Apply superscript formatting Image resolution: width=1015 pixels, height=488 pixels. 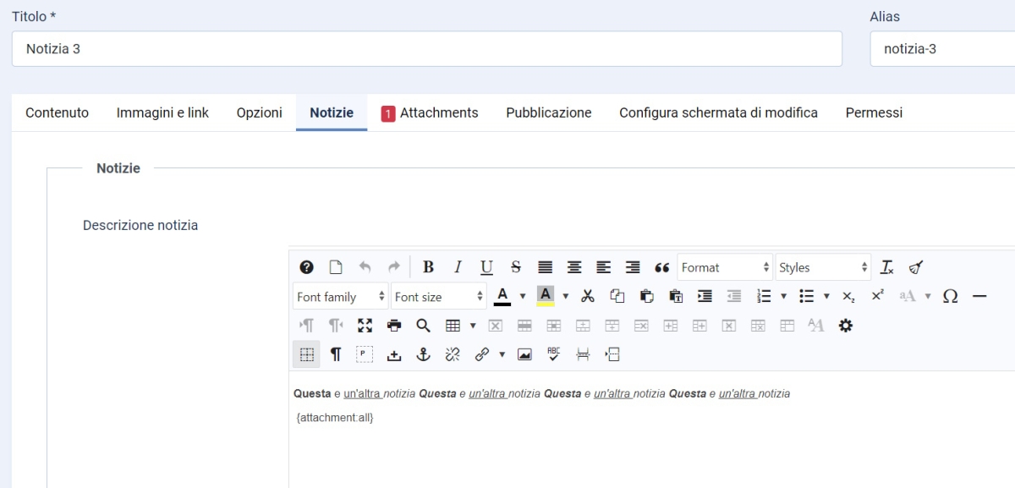878,296
